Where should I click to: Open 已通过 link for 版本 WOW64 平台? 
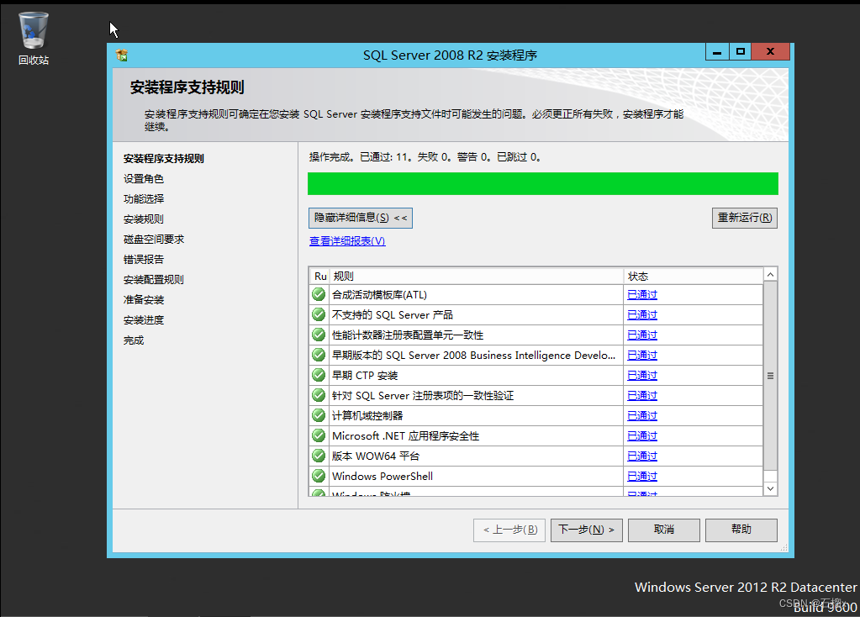click(x=642, y=456)
